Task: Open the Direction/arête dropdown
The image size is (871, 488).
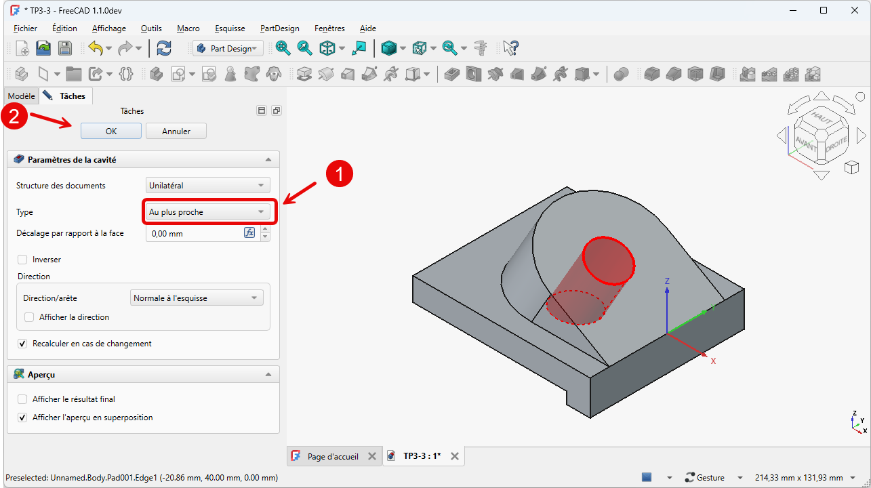Action: click(196, 298)
